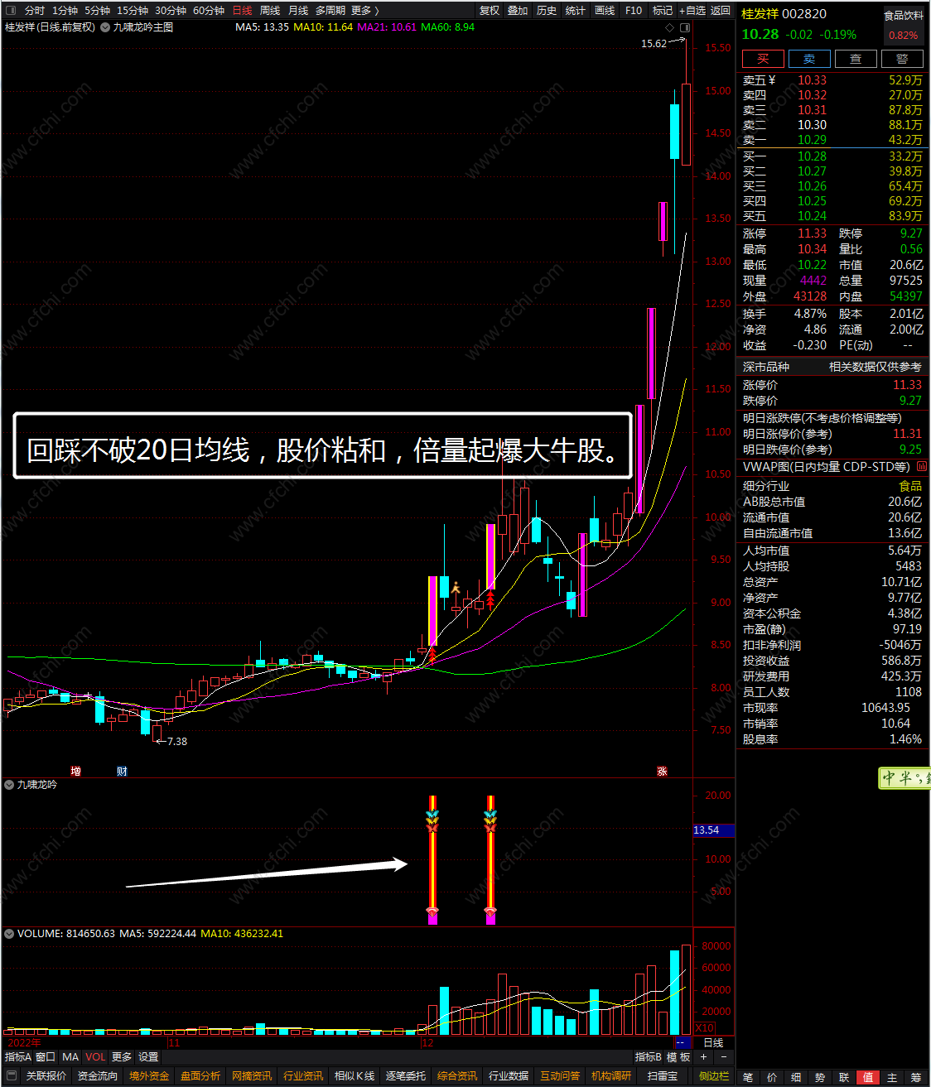Open the 相似K线 tab
The width and height of the screenshot is (931, 1087).
(355, 1076)
